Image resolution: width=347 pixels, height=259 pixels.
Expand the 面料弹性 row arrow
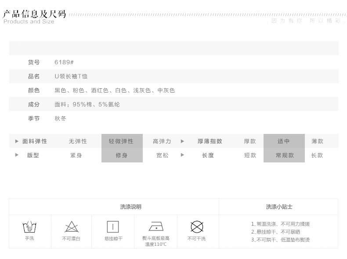click(17, 141)
